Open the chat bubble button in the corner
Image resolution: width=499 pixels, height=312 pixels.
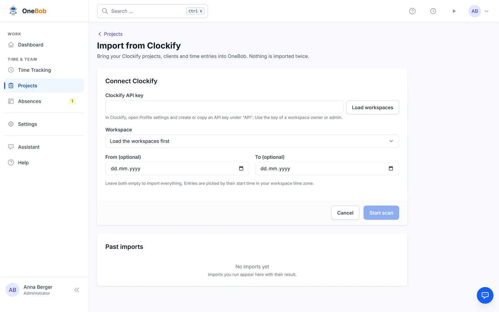tap(485, 295)
